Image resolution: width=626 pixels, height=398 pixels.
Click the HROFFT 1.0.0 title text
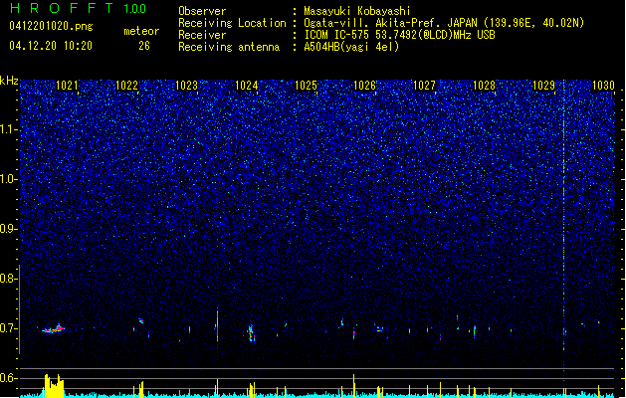coord(79,8)
